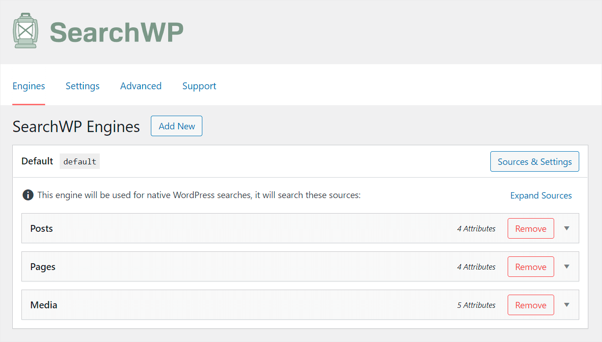602x342 pixels.
Task: Click the native WordPress searches description text
Action: [199, 195]
